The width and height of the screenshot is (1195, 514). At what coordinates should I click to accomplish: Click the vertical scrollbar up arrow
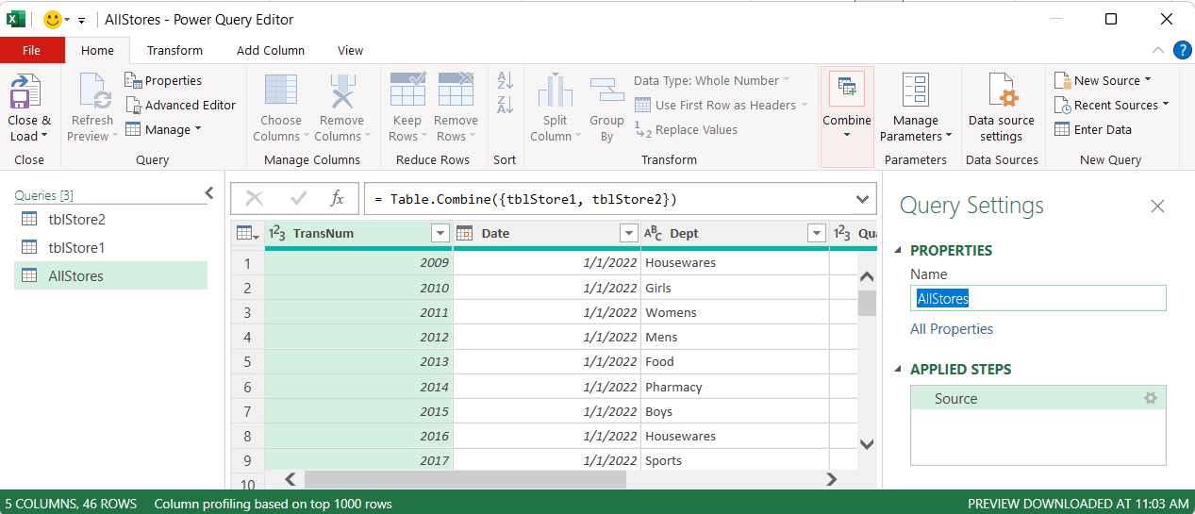(867, 276)
